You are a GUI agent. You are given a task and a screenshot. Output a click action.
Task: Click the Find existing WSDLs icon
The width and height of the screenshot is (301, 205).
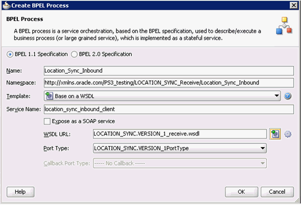point(275,134)
